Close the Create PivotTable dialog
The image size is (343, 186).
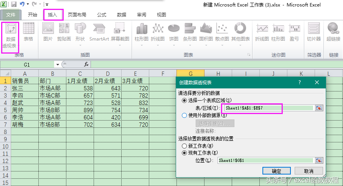[x=317, y=82]
